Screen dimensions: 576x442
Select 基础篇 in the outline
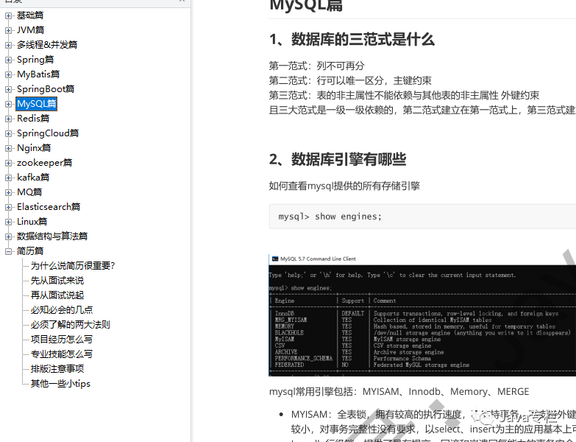click(30, 15)
